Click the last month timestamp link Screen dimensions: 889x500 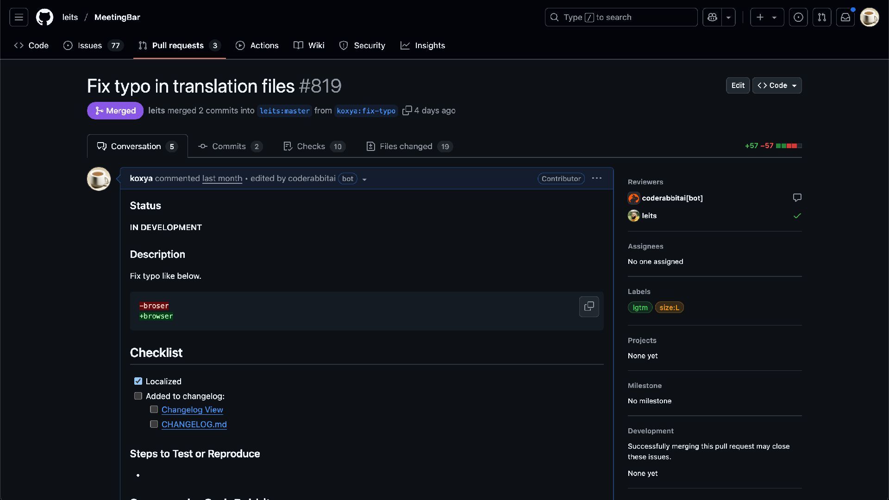coord(222,178)
